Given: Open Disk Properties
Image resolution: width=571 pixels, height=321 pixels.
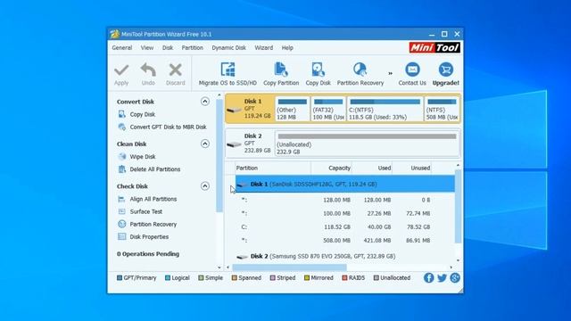Looking at the screenshot, I should click(149, 236).
